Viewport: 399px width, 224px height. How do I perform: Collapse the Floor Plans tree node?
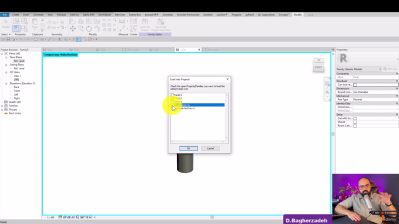[x=6, y=57]
